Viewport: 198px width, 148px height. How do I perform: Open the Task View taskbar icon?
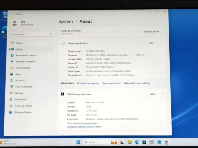[122, 142]
